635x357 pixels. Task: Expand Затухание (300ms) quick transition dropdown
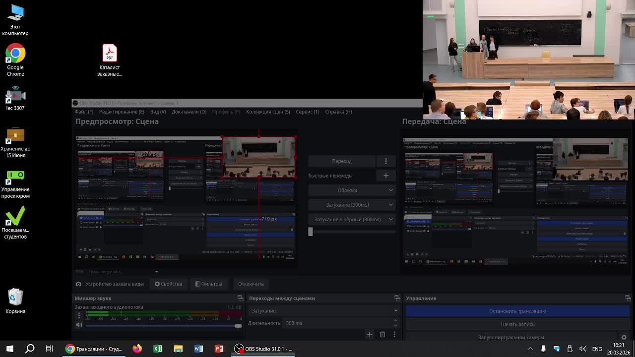(352, 205)
